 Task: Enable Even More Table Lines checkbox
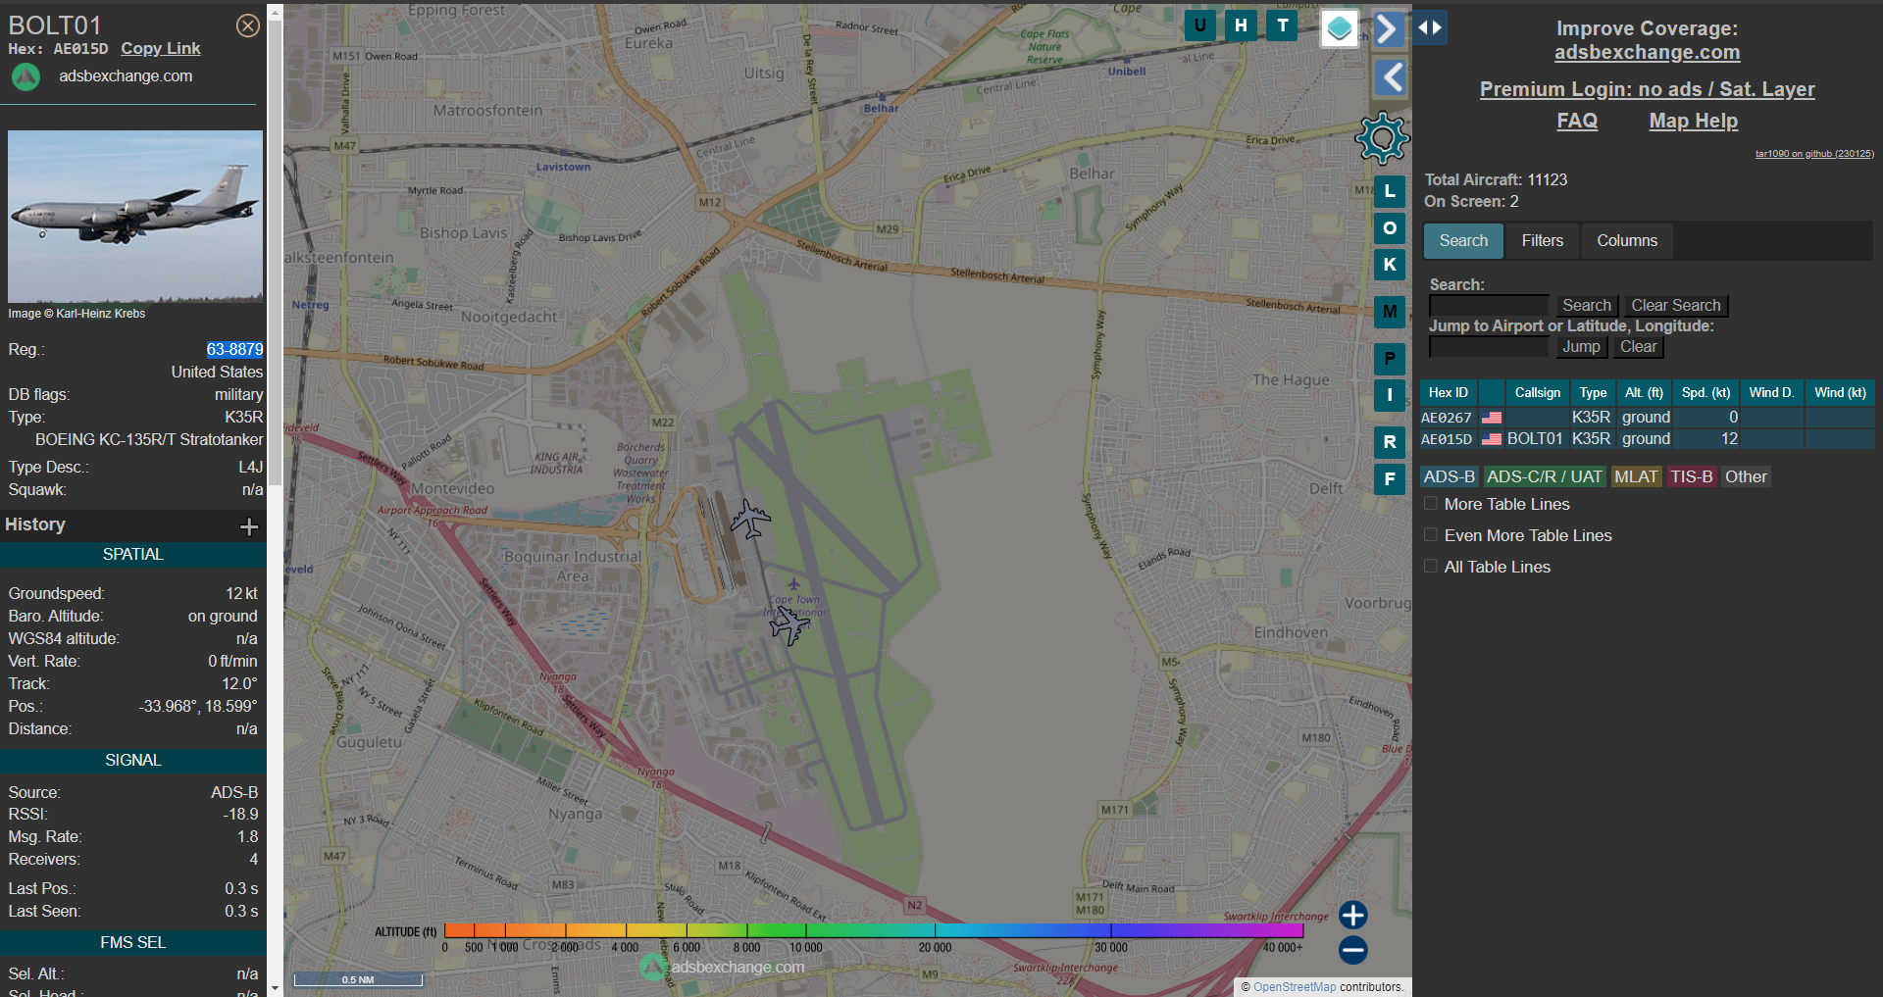[1431, 535]
